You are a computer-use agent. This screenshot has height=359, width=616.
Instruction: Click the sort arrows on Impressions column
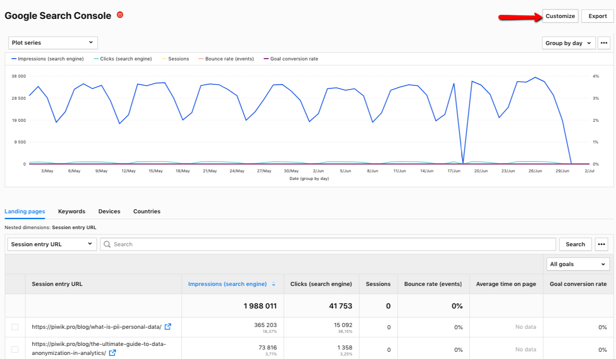[273, 284]
